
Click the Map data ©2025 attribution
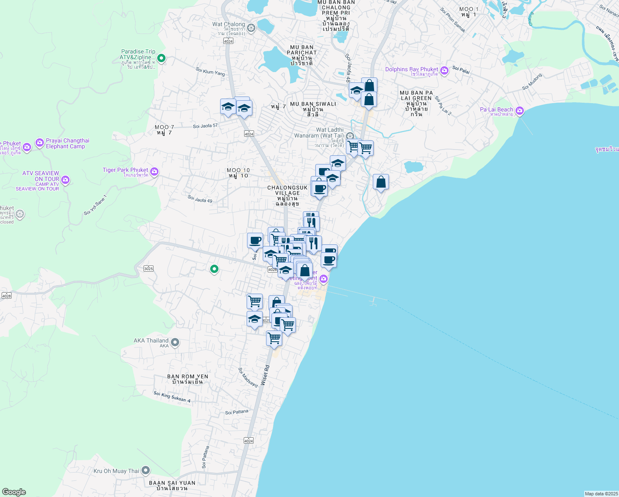pos(601,493)
